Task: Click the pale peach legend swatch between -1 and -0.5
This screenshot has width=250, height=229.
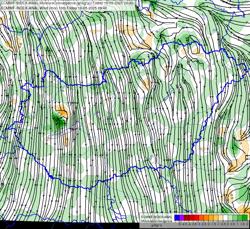Action: click(221, 218)
